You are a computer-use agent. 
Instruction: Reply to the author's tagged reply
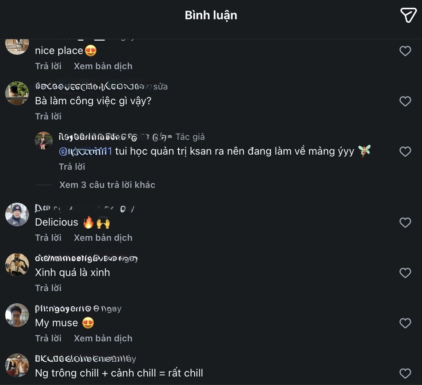(x=72, y=166)
